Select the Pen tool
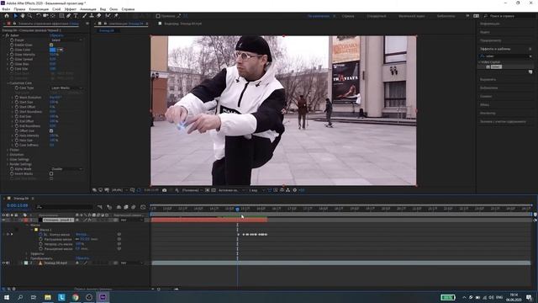This screenshot has width=538, height=303. tap(69, 16)
